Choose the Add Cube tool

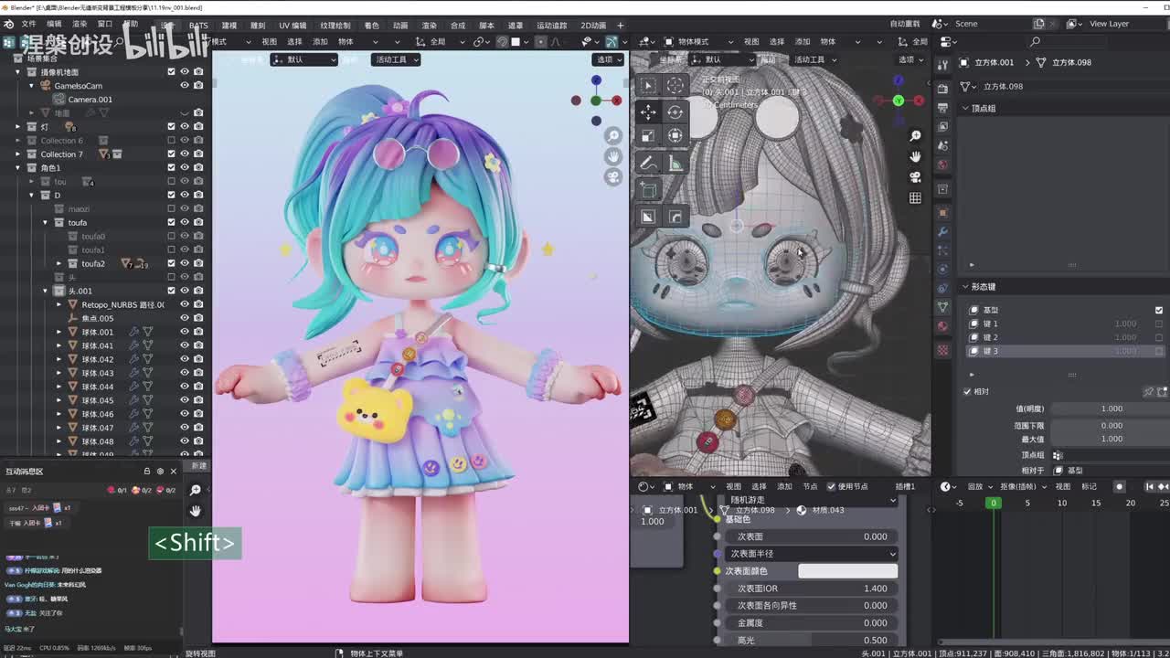tap(648, 190)
